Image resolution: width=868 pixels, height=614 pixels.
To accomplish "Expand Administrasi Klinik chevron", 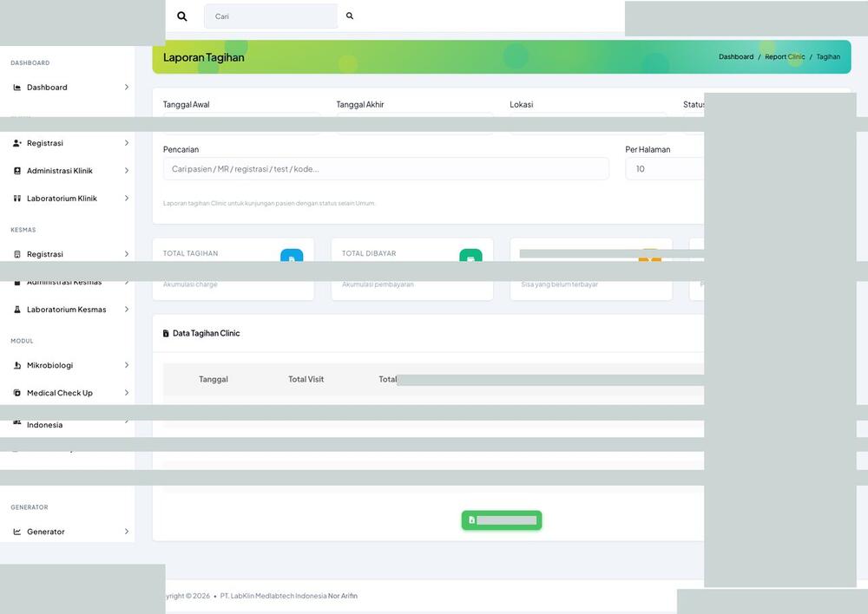I will click(x=126, y=171).
